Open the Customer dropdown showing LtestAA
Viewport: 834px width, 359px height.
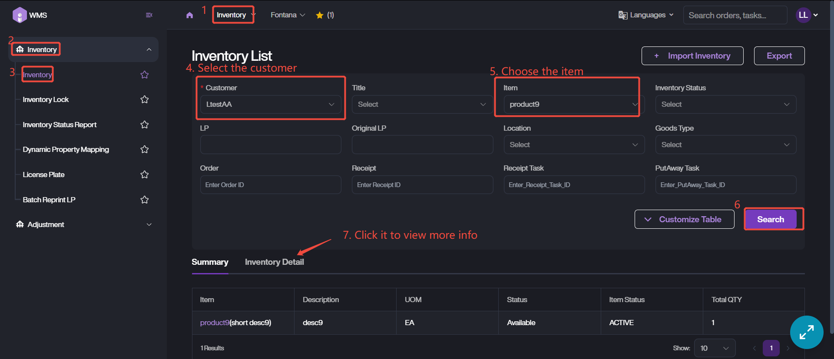(x=270, y=105)
